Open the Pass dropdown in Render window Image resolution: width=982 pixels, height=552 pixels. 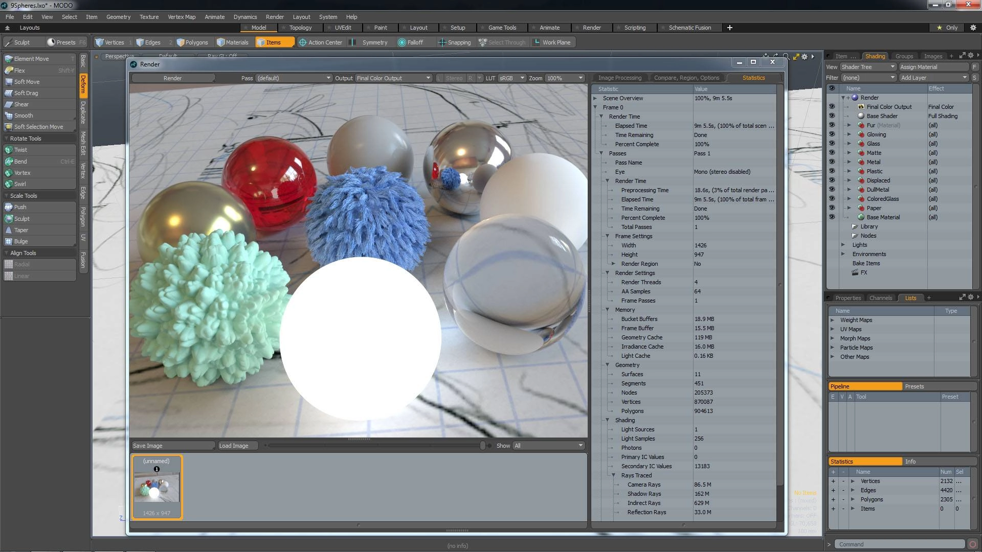point(294,78)
